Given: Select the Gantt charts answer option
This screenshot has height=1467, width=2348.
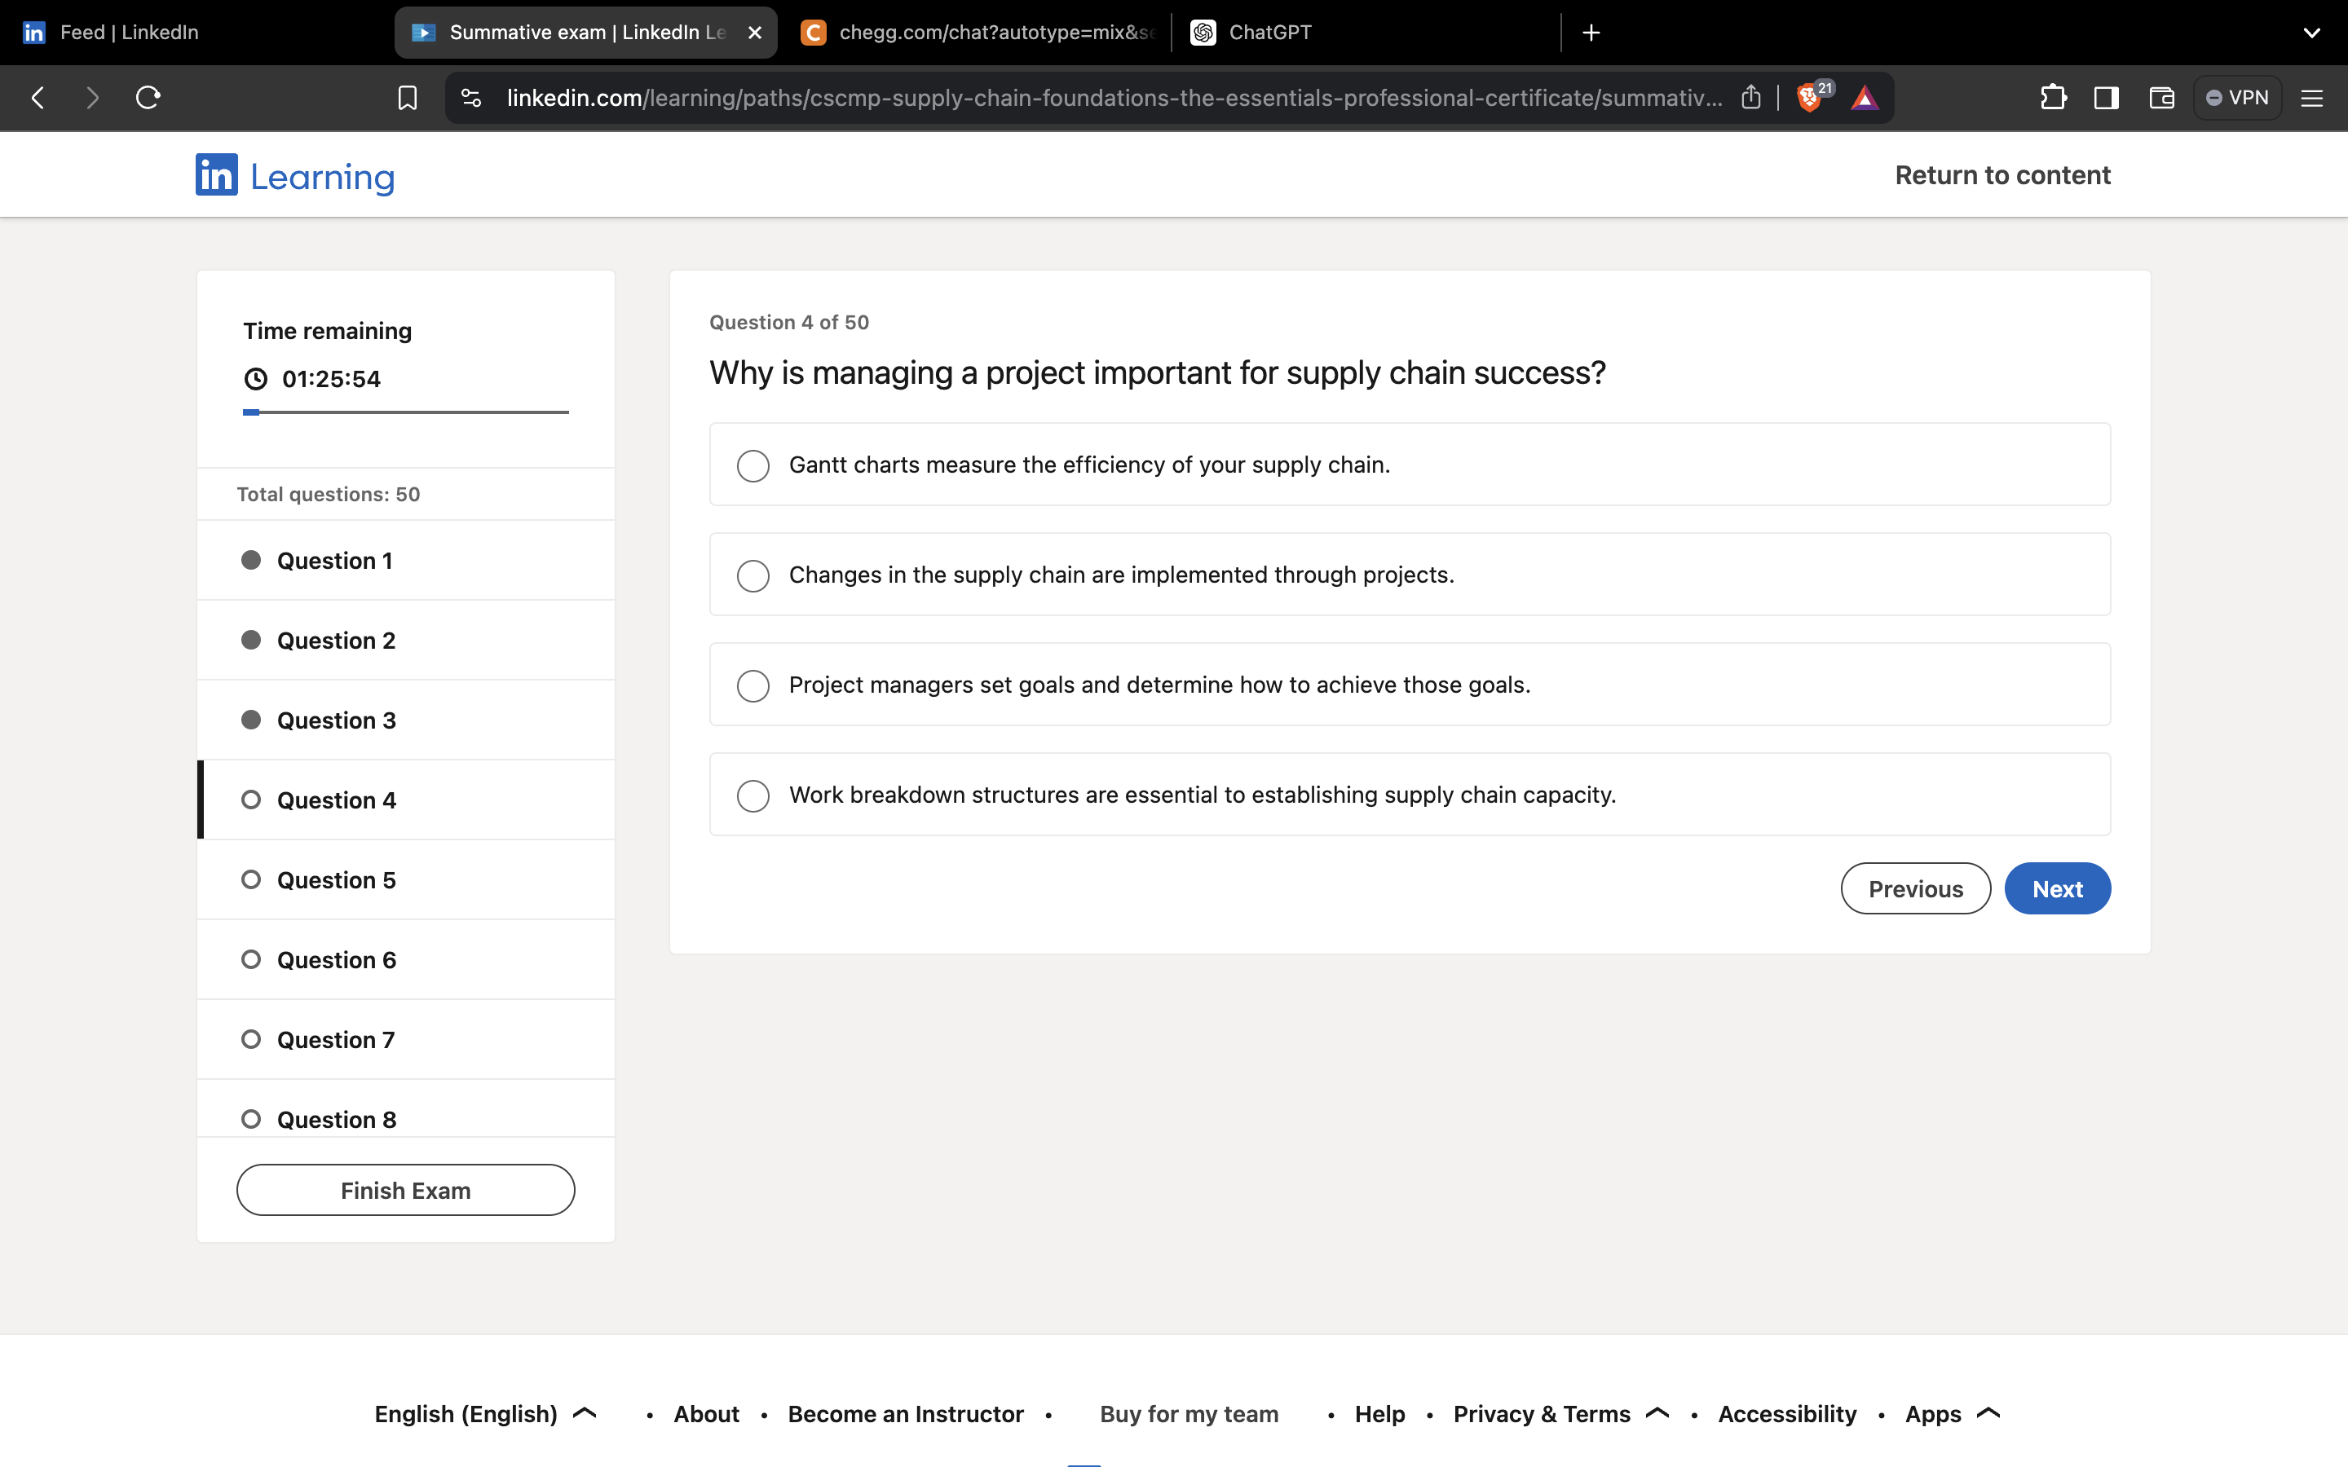Looking at the screenshot, I should 753,465.
